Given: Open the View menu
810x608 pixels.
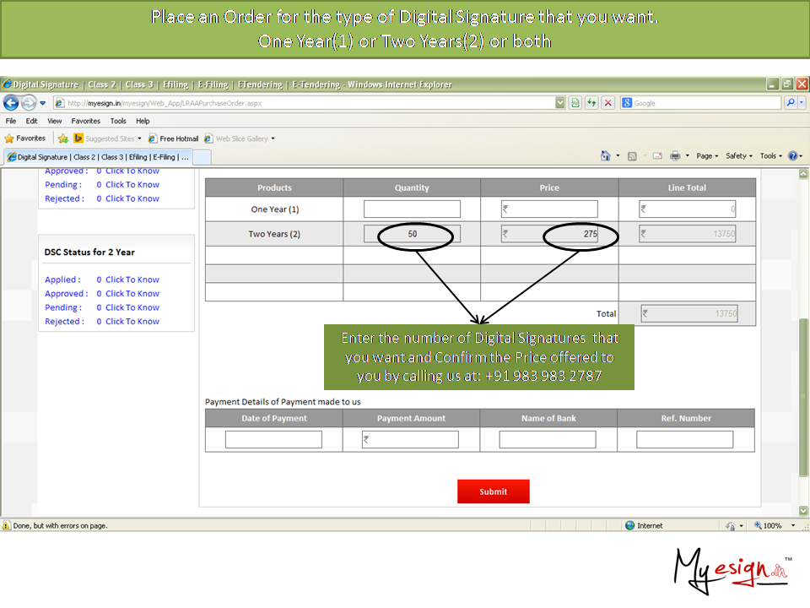Looking at the screenshot, I should tap(54, 121).
